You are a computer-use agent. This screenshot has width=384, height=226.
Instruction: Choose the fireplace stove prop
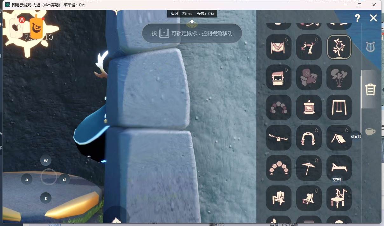309,108
